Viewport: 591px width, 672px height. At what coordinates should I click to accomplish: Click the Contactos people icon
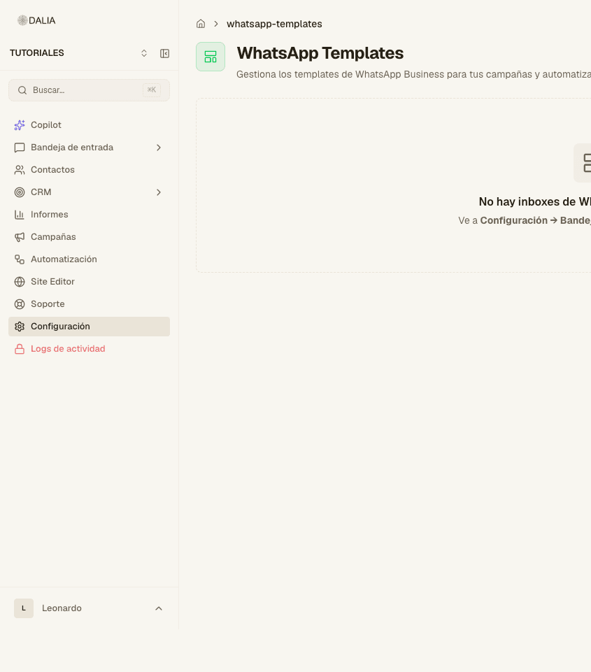tap(20, 170)
